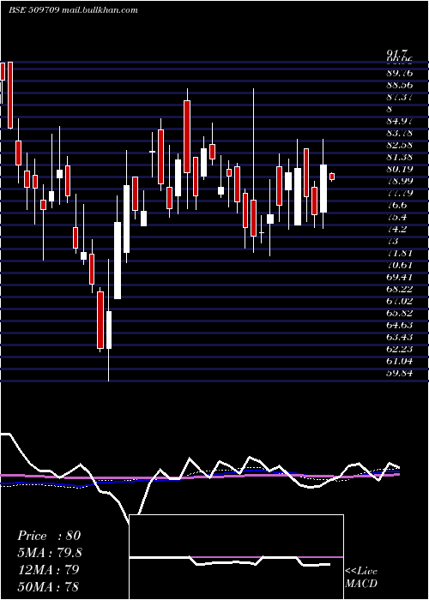429x600 pixels.
Task: Click the 61.04 price axis label
Action: [x=400, y=361]
